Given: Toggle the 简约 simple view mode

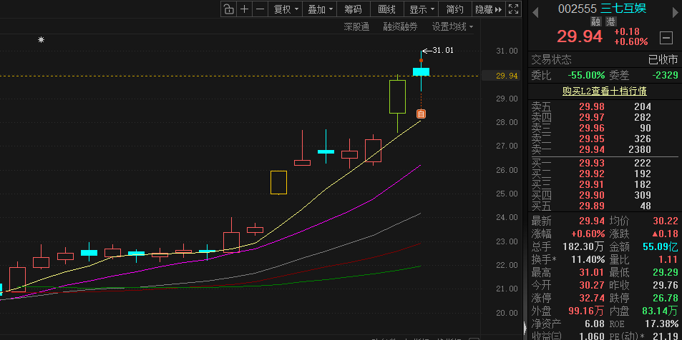Looking at the screenshot, I should [454, 9].
